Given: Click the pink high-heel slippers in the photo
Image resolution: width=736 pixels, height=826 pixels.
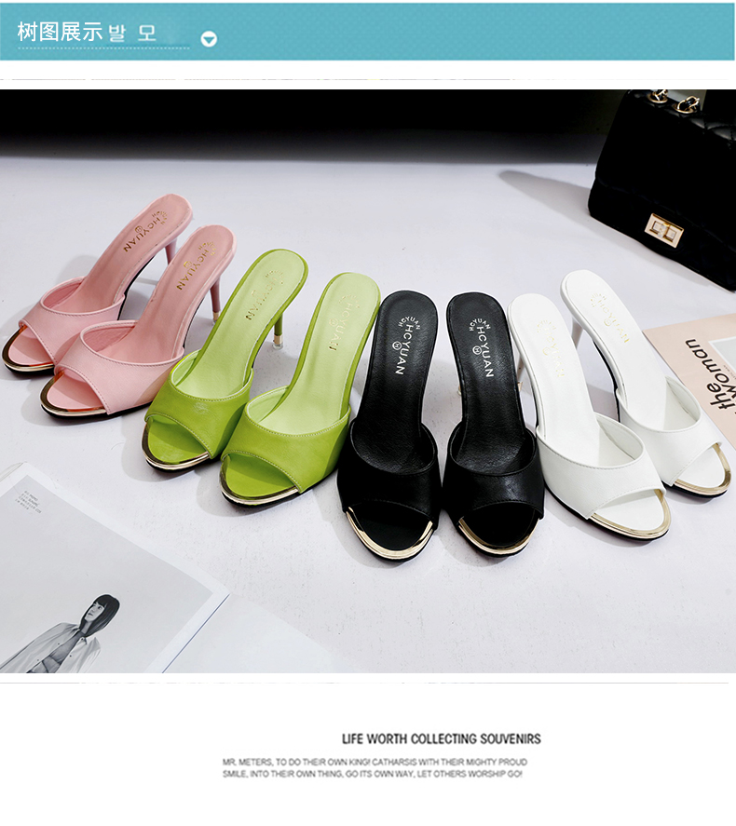Looking at the screenshot, I should tap(119, 305).
